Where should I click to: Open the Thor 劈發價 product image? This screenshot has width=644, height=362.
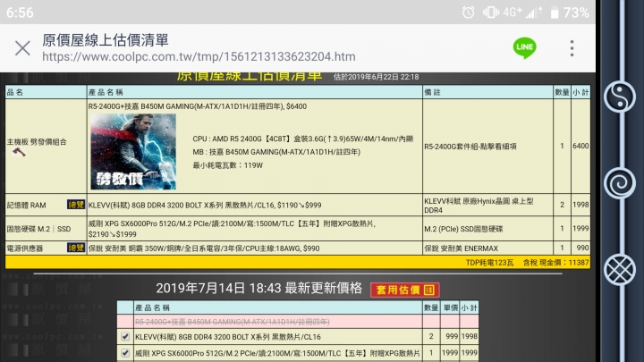click(x=133, y=151)
